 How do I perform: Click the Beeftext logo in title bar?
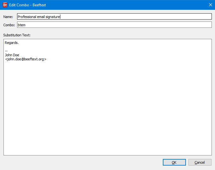(5, 5)
